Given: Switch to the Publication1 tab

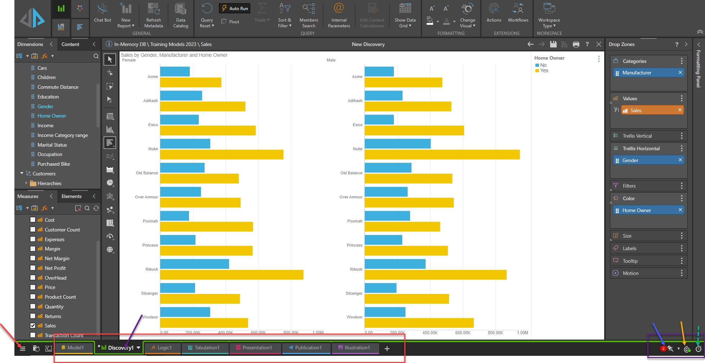Looking at the screenshot, I should click(x=306, y=348).
